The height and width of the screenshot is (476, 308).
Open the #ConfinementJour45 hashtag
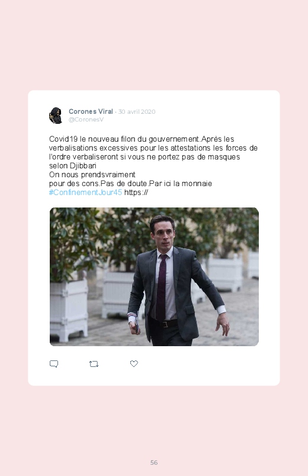click(x=85, y=192)
